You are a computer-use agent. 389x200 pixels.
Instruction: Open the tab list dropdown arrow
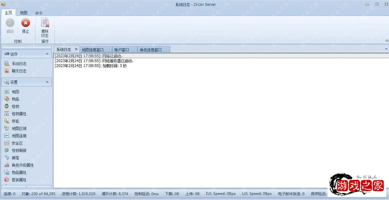tap(386, 48)
